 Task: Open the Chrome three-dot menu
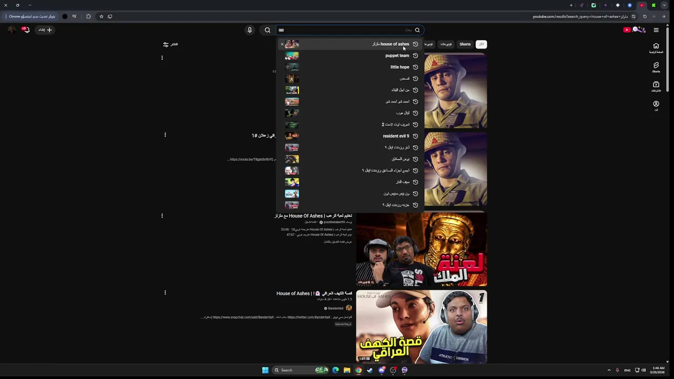coord(5,16)
